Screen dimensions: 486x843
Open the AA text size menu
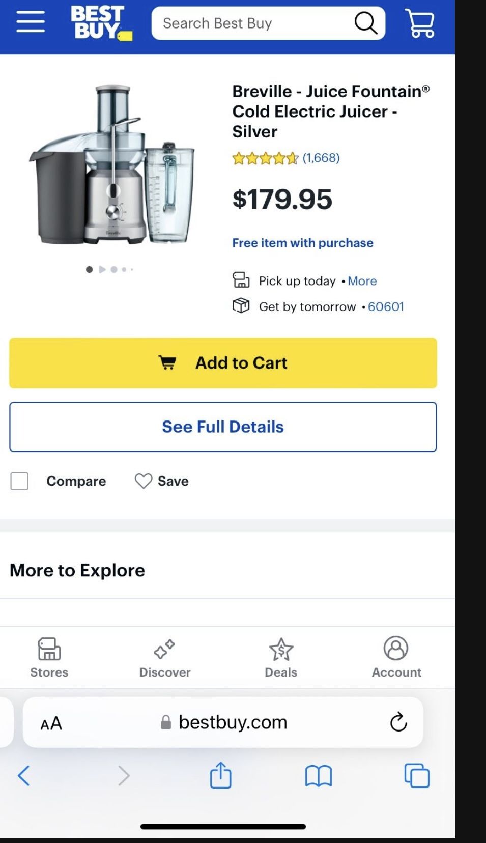click(51, 723)
